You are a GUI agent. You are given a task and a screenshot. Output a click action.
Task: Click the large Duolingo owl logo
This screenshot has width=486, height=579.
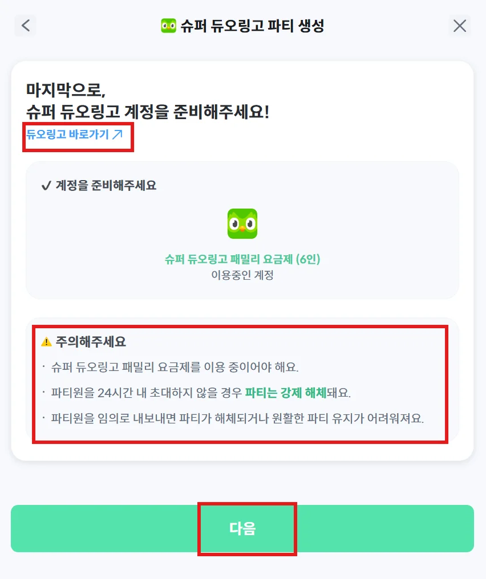click(242, 223)
